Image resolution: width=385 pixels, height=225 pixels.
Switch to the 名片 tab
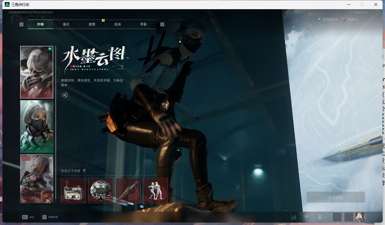(x=66, y=24)
